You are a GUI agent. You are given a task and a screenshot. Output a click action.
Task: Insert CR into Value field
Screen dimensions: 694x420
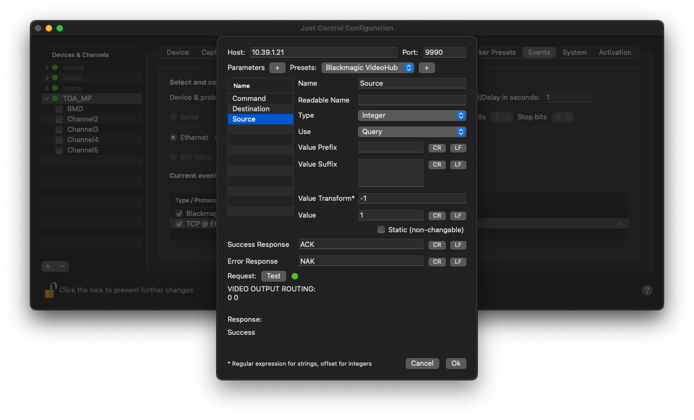(x=437, y=215)
